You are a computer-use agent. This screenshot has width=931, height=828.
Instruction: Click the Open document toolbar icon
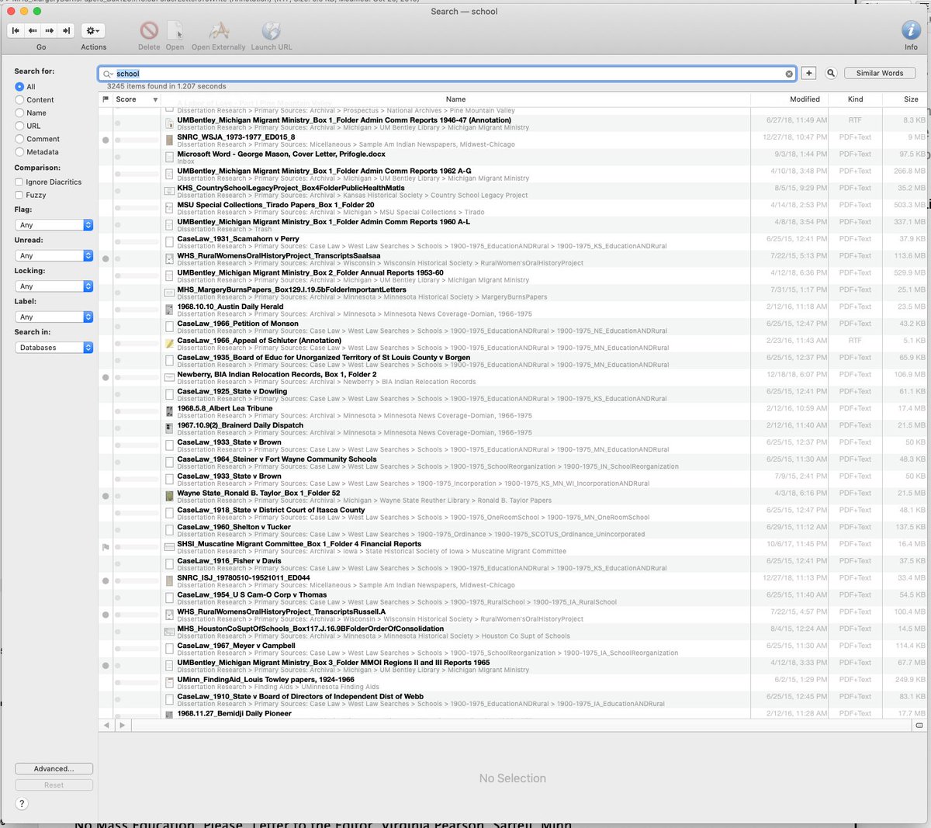tap(175, 30)
